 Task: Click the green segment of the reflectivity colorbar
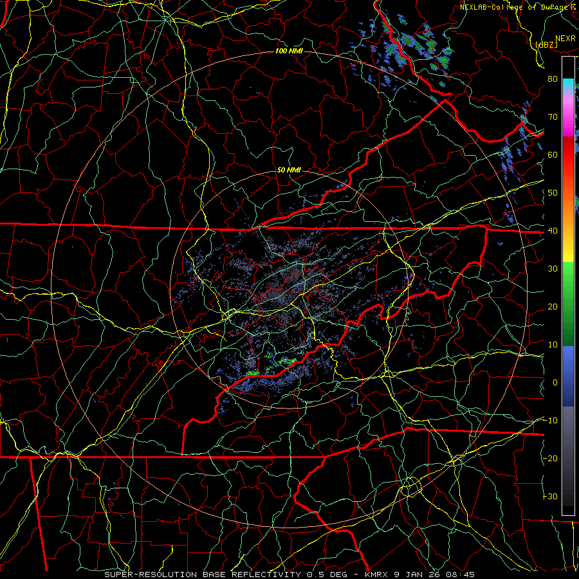568,304
